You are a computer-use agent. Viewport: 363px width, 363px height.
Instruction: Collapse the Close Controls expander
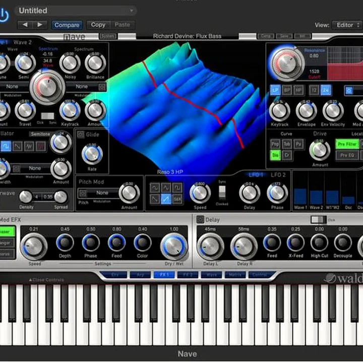pos(46,280)
